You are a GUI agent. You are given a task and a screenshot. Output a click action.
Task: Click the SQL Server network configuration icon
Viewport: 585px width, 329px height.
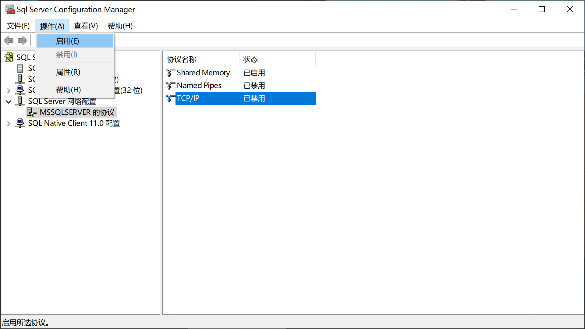(x=20, y=101)
